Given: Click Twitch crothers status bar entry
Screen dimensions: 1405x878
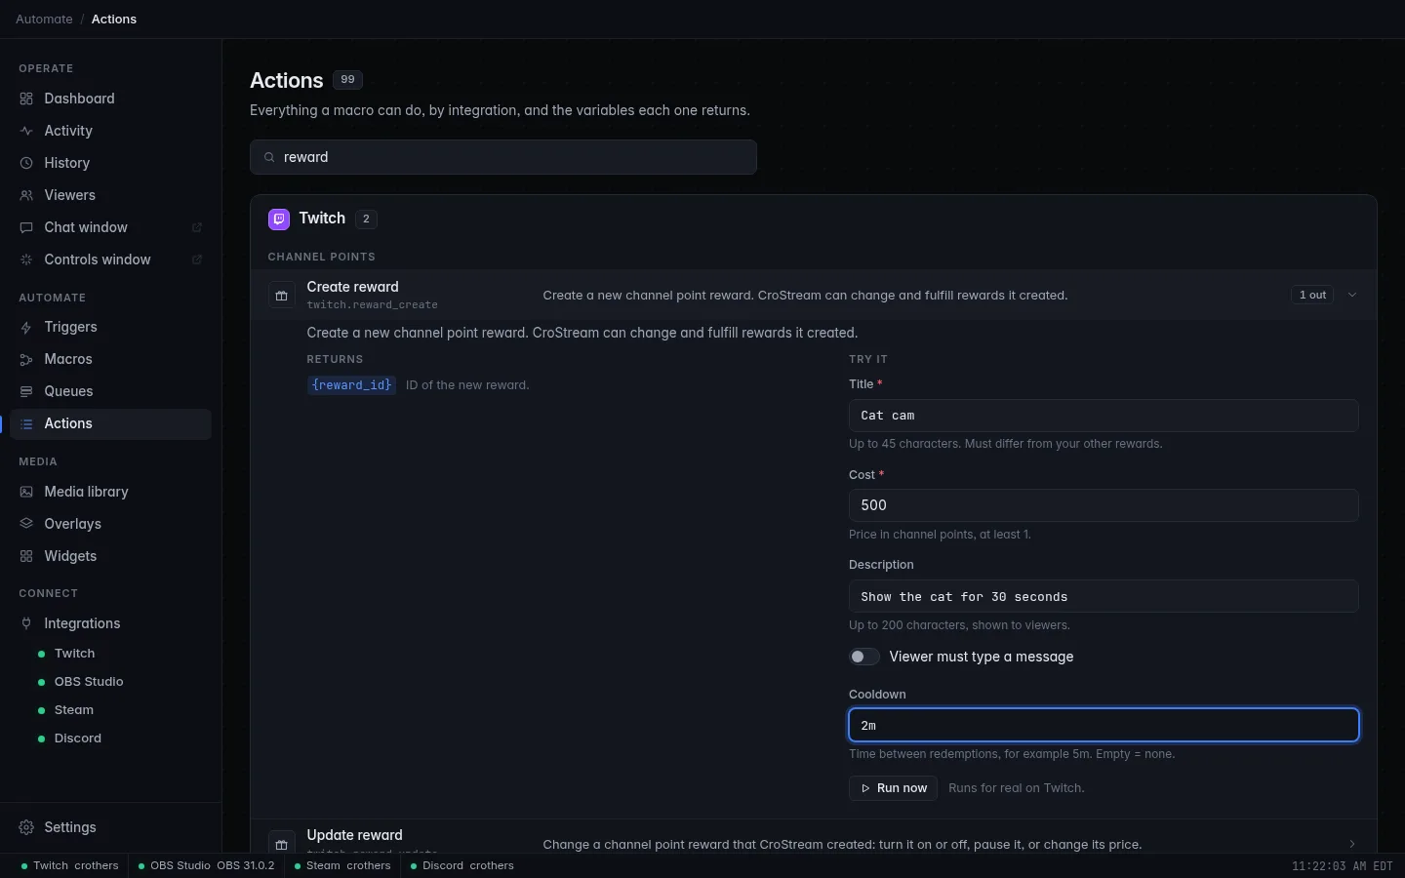Looking at the screenshot, I should (x=69, y=865).
